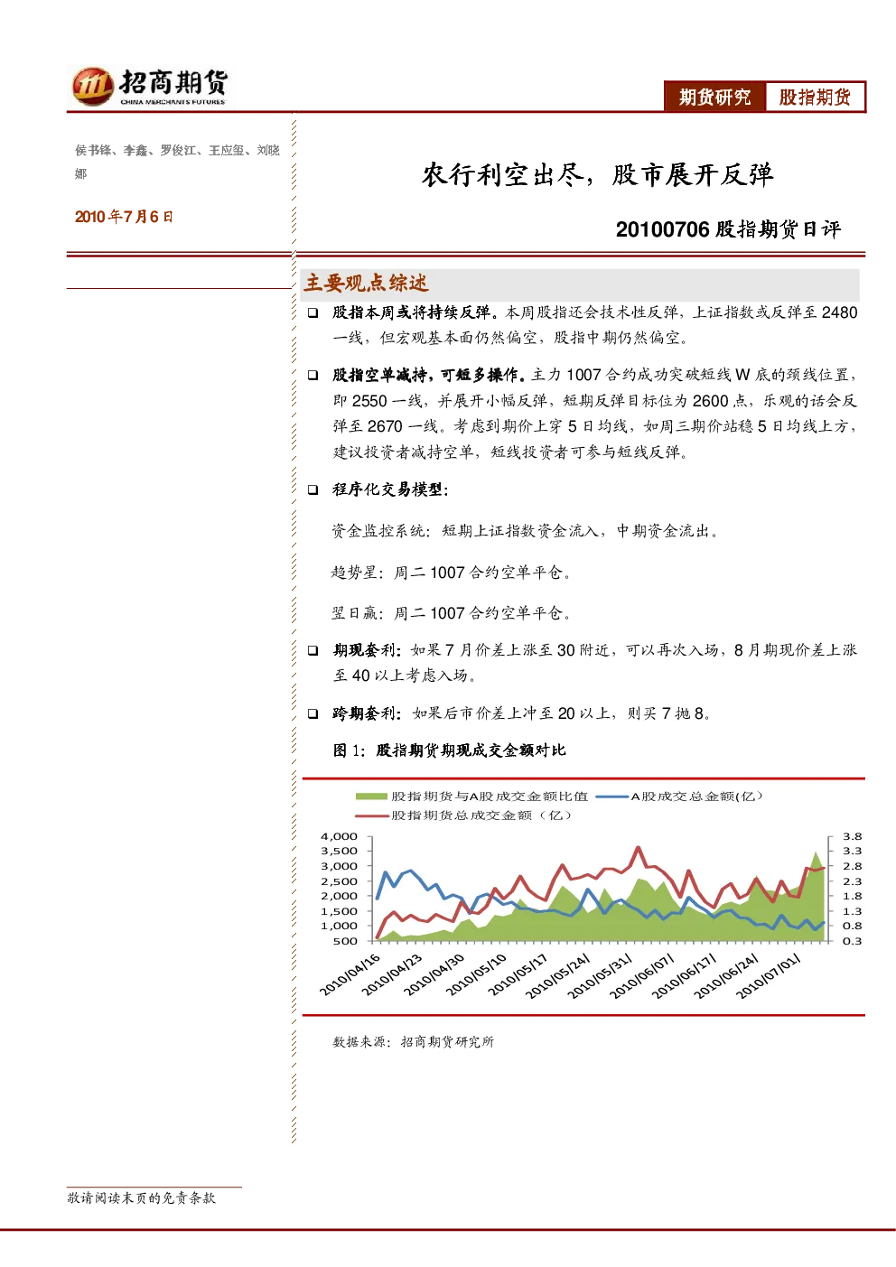Screen dimensions: 896x1267
Task: Click the 敬请阅读末页的免责条款 footer note
Action: (x=142, y=1198)
